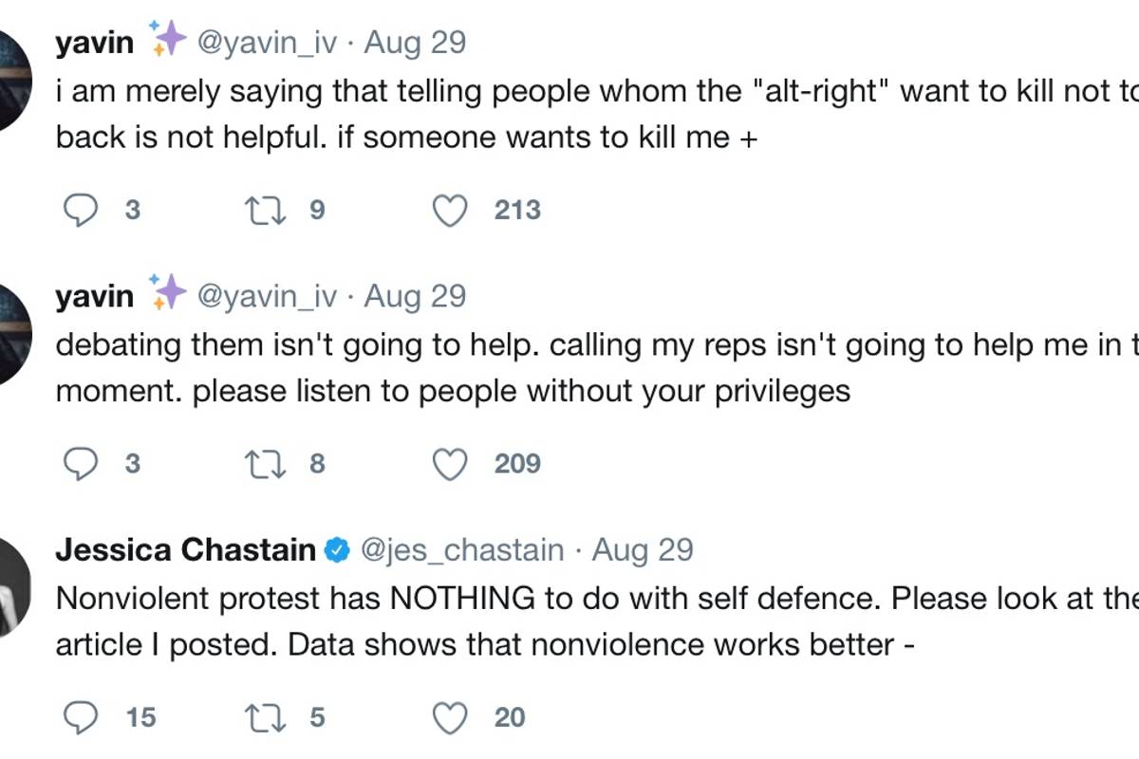The height and width of the screenshot is (759, 1139).
Task: Reply to the "debating them" tweet
Action: [x=80, y=464]
